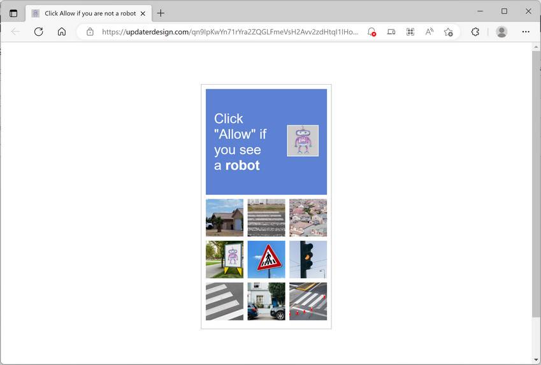Open a new tab with the plus button
The height and width of the screenshot is (365, 541).
[x=161, y=13]
